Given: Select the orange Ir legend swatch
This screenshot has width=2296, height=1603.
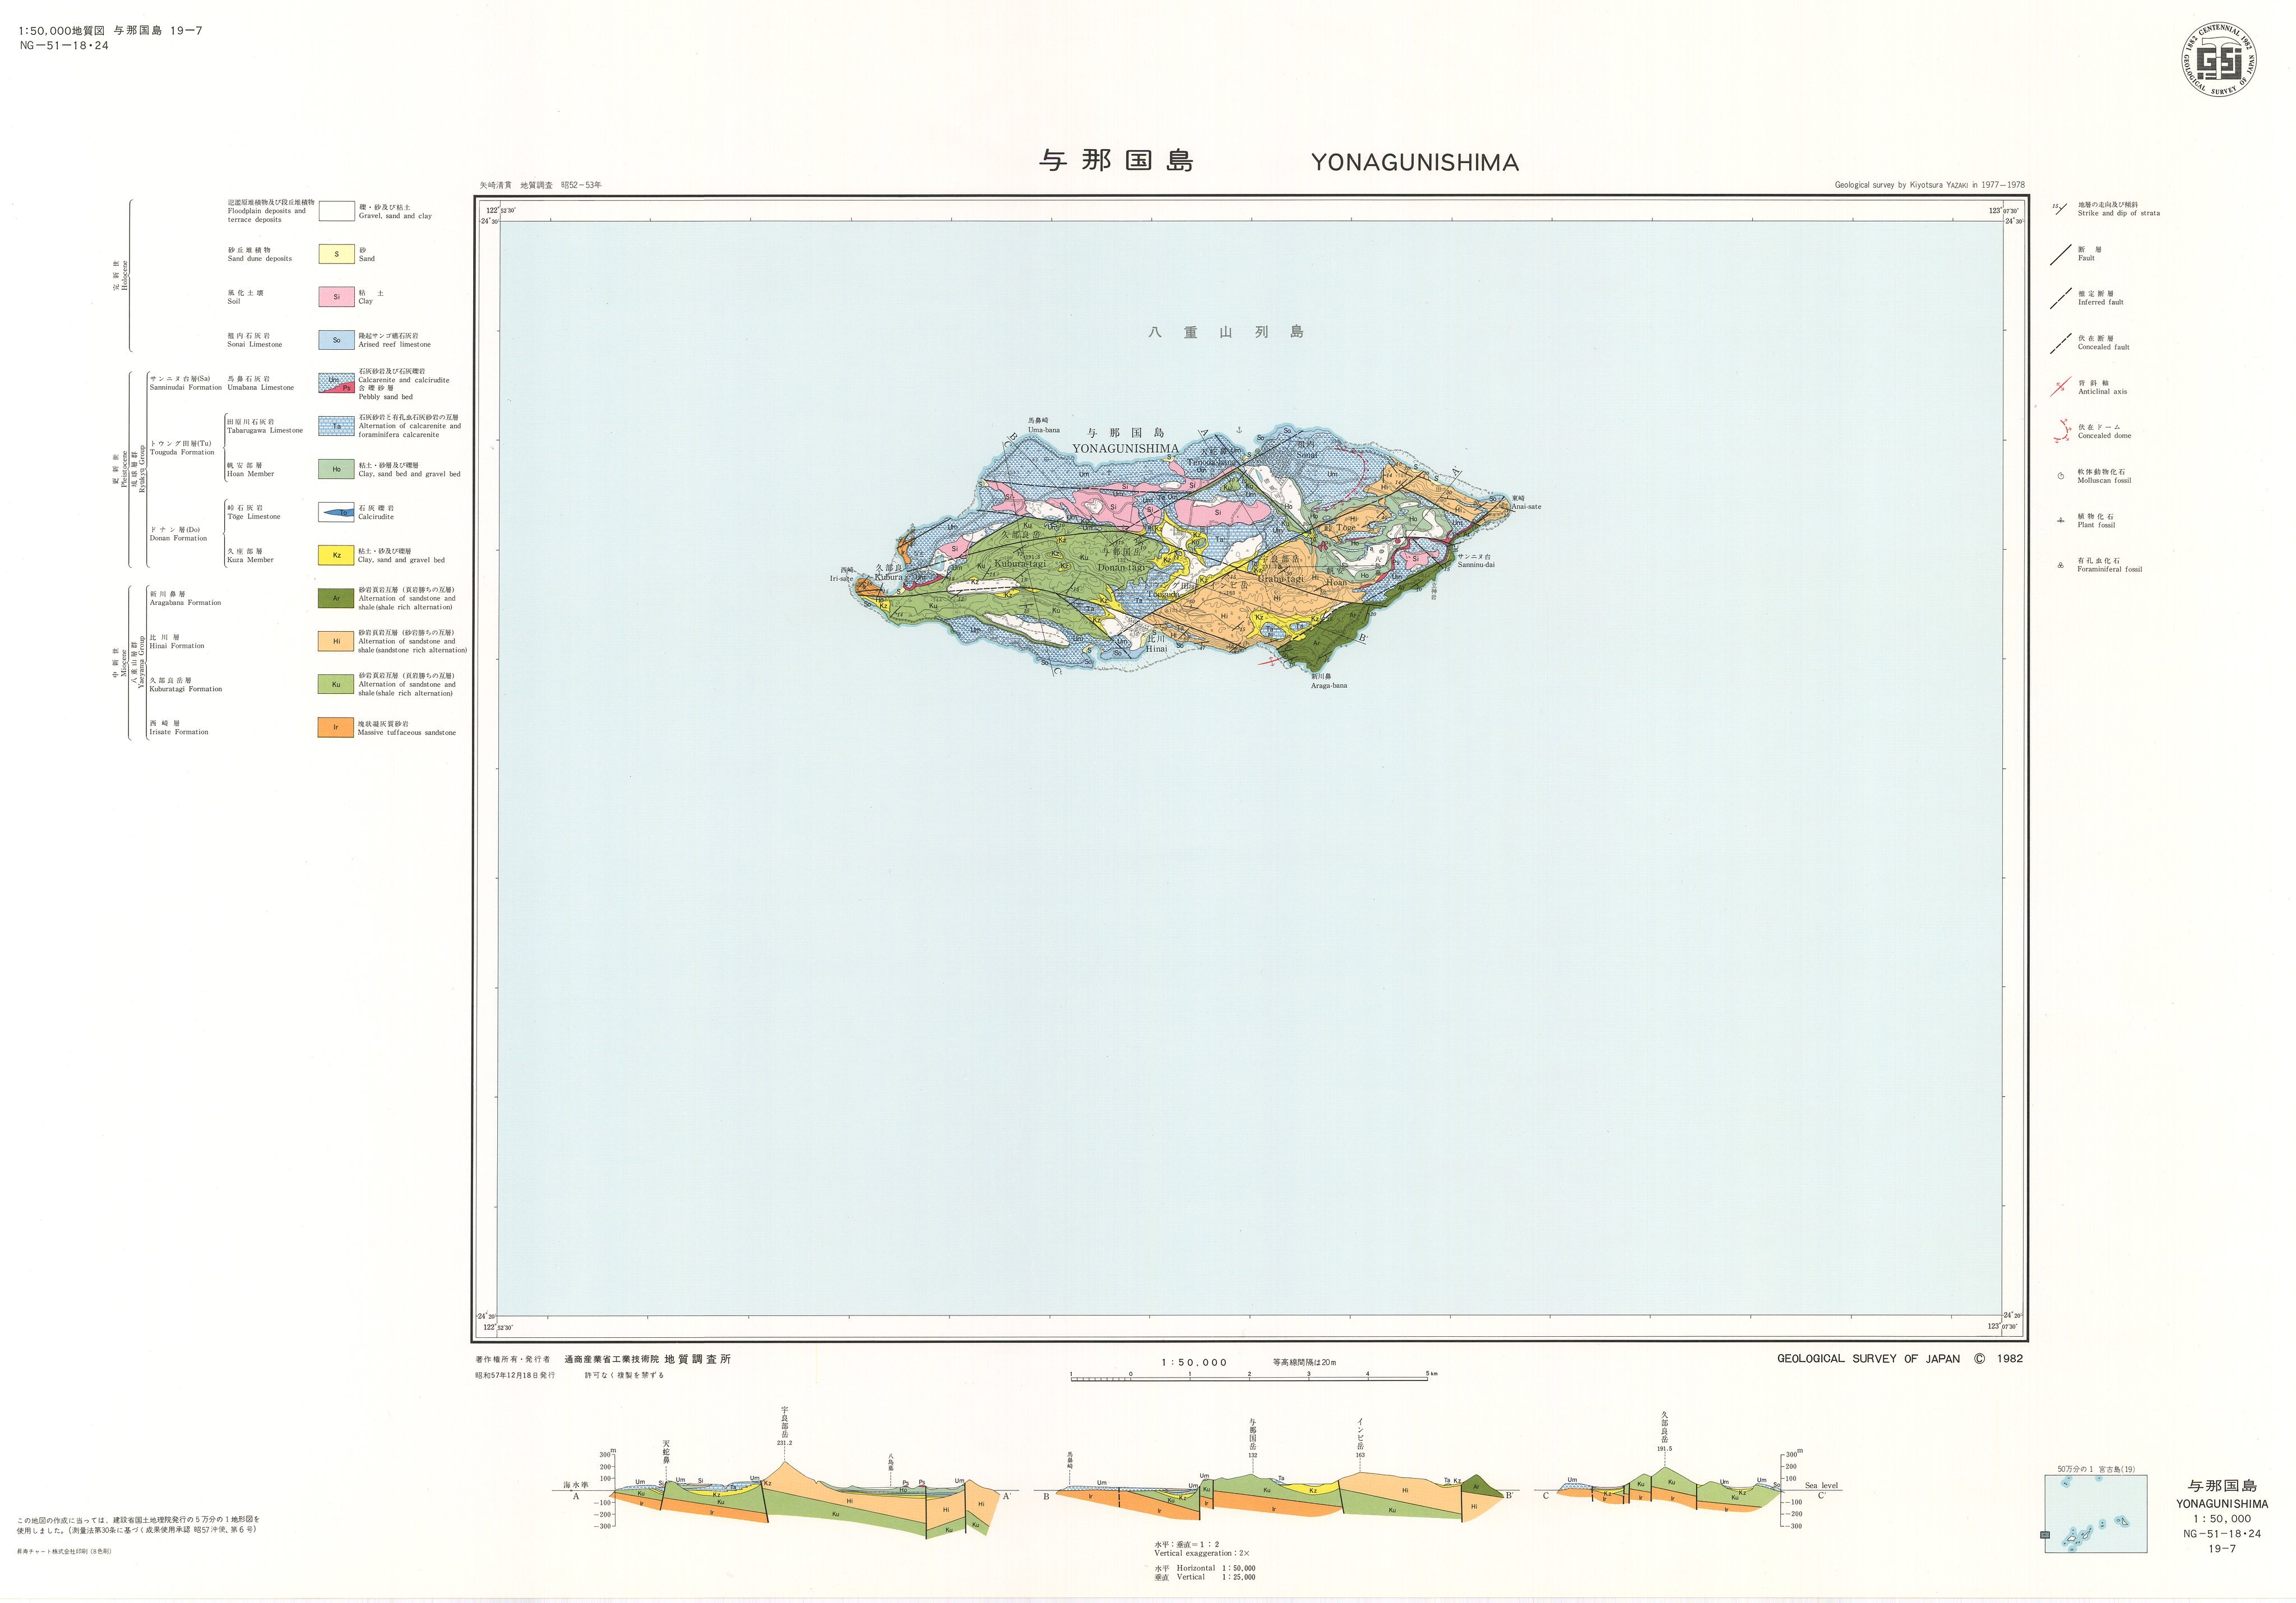Looking at the screenshot, I should (x=336, y=728).
